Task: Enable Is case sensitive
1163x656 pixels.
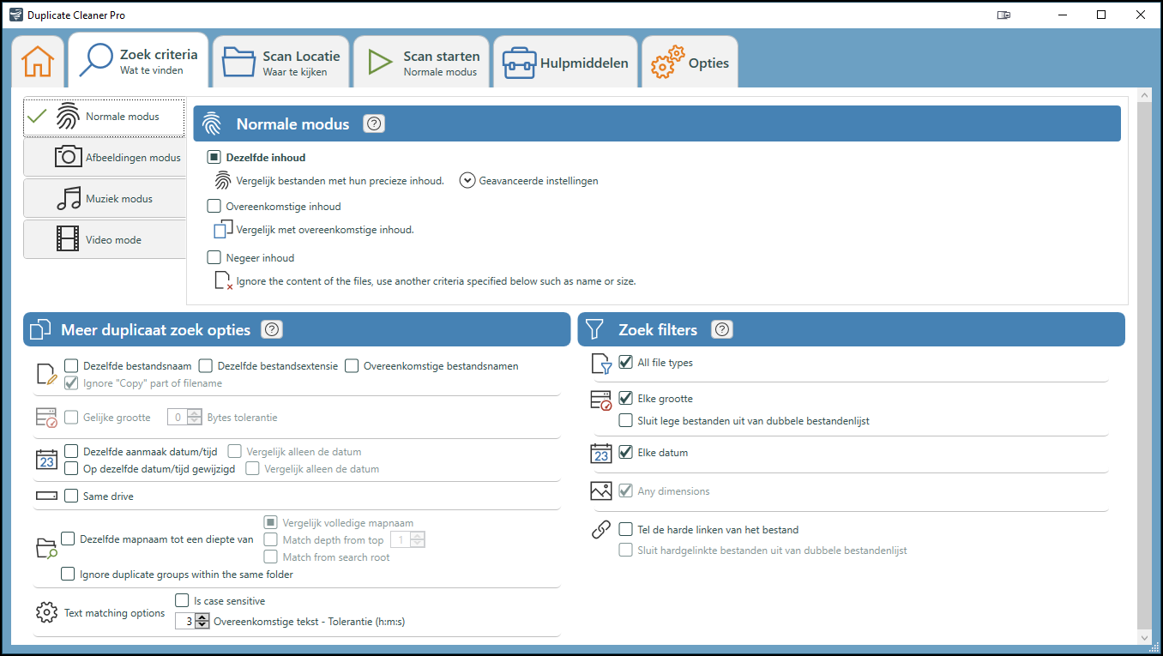Action: pos(182,601)
